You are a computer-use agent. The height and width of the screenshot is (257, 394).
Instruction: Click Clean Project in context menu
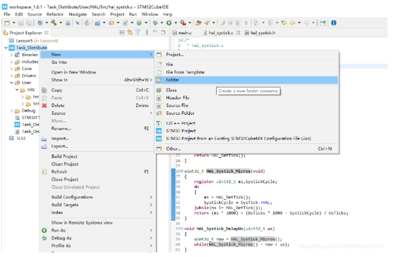tap(97, 164)
